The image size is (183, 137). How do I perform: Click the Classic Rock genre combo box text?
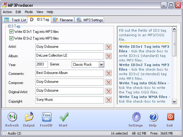point(82,65)
